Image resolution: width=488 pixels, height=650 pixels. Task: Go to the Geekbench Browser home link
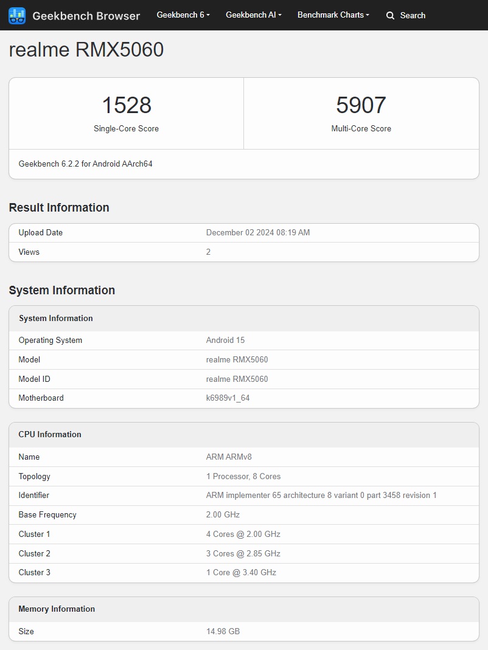pos(86,16)
